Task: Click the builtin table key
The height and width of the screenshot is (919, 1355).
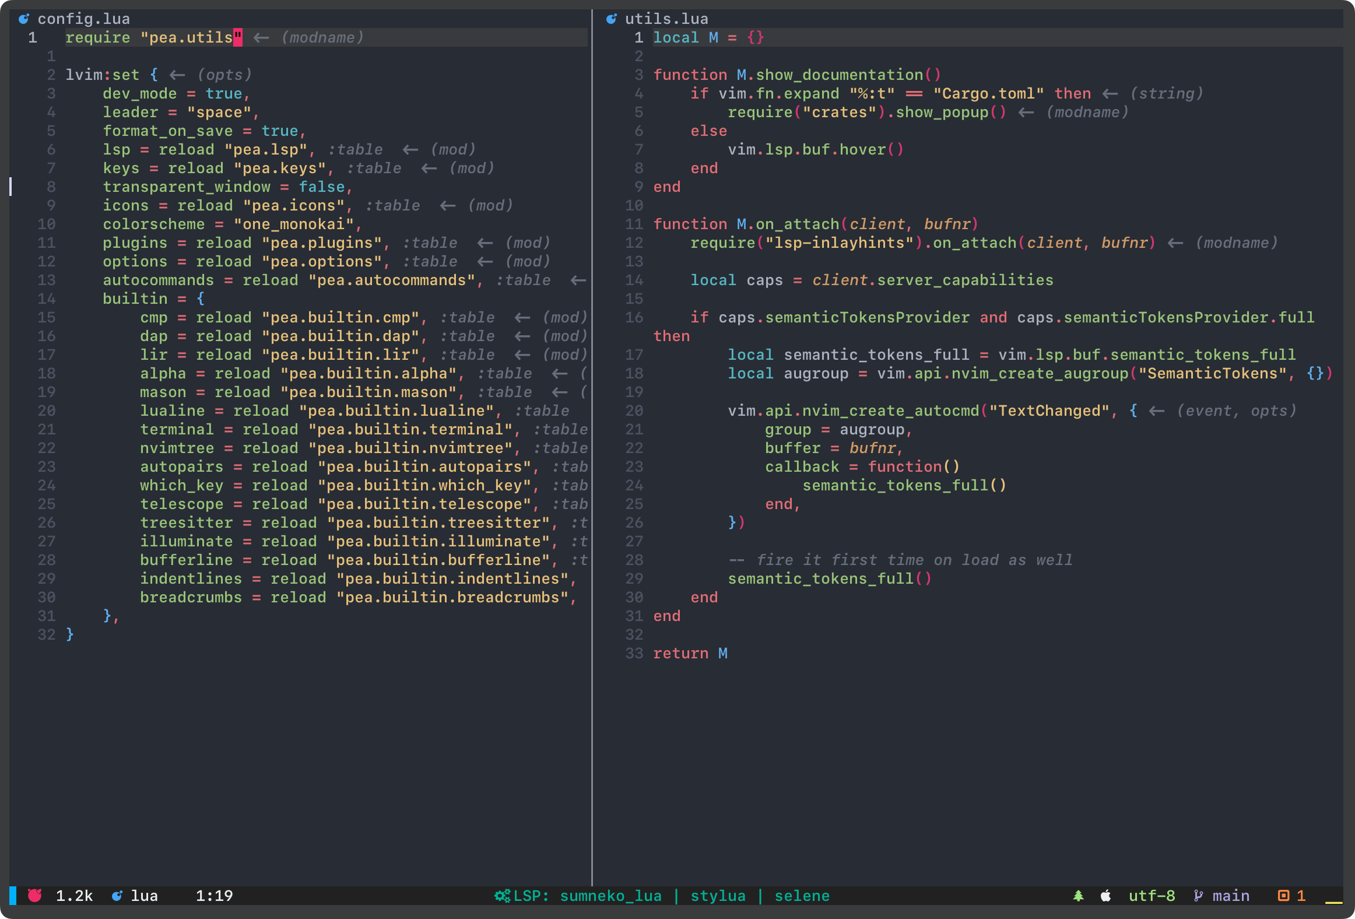Action: [x=135, y=299]
